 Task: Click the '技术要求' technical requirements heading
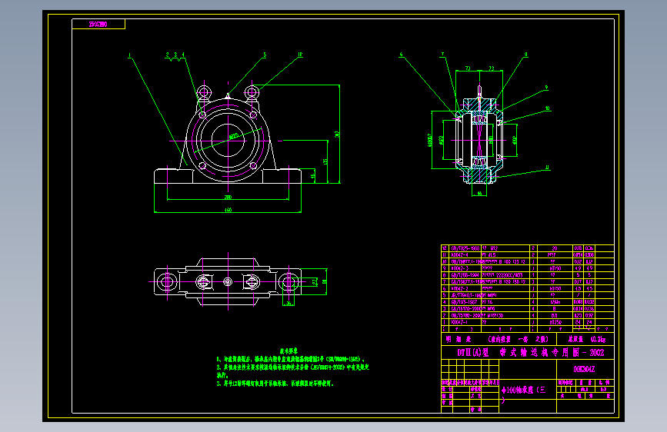pos(288,351)
